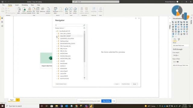The width and height of the screenshot is (193, 108).
Task: Open the Fields well tab in Visualizations
Action: pos(175,39)
